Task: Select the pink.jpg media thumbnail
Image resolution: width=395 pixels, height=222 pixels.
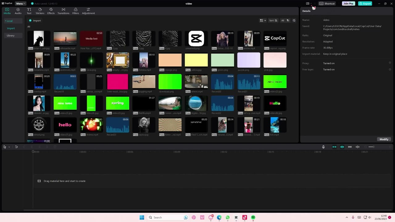Action: point(275,60)
